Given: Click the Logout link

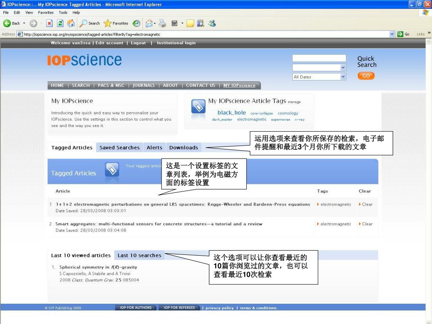Looking at the screenshot, I should (138, 43).
